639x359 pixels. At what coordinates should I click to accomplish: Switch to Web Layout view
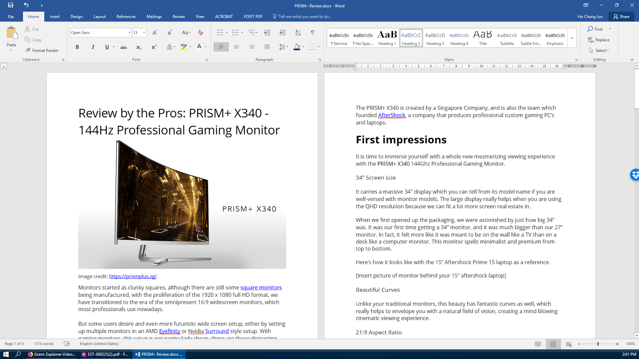[569, 344]
